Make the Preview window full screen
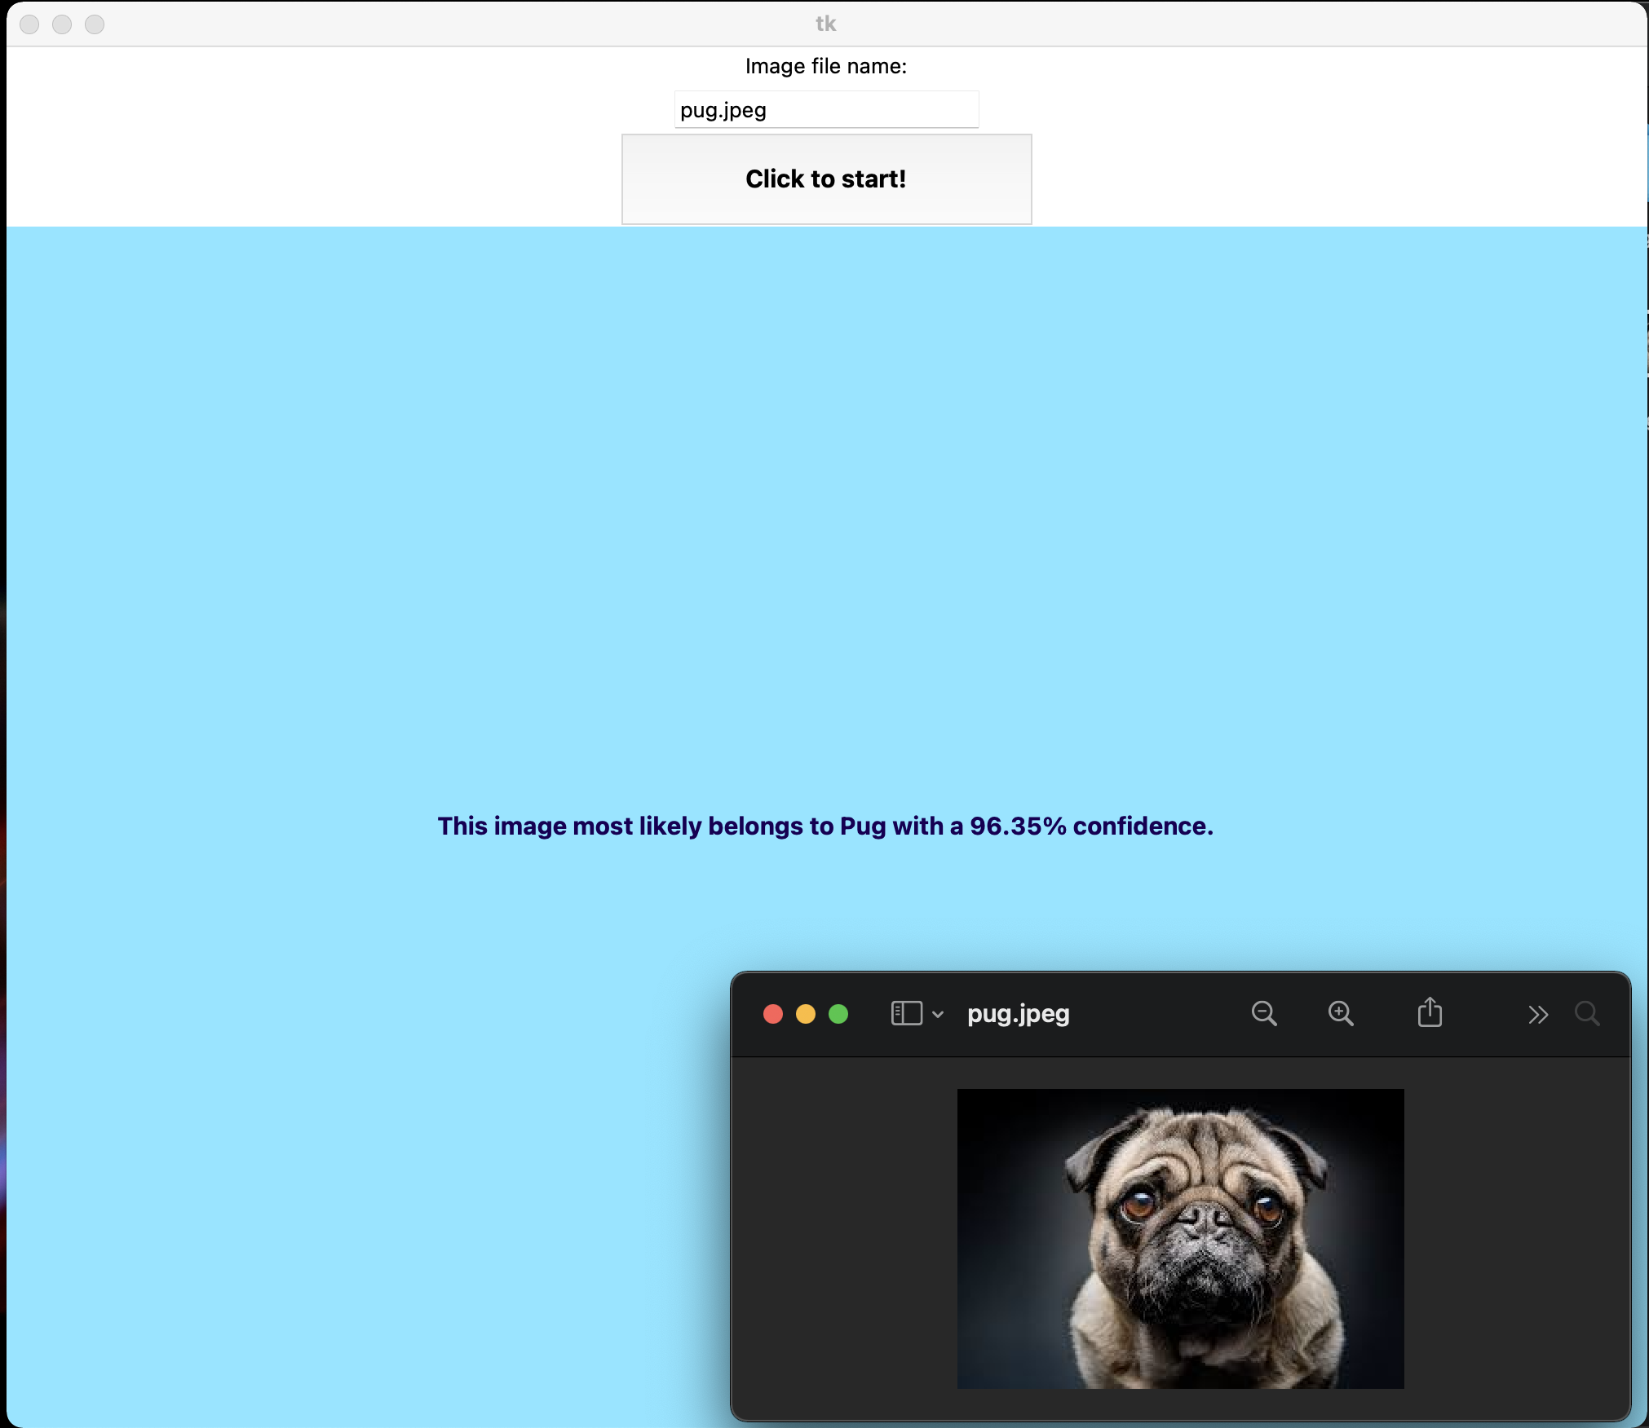This screenshot has width=1649, height=1428. (838, 1013)
